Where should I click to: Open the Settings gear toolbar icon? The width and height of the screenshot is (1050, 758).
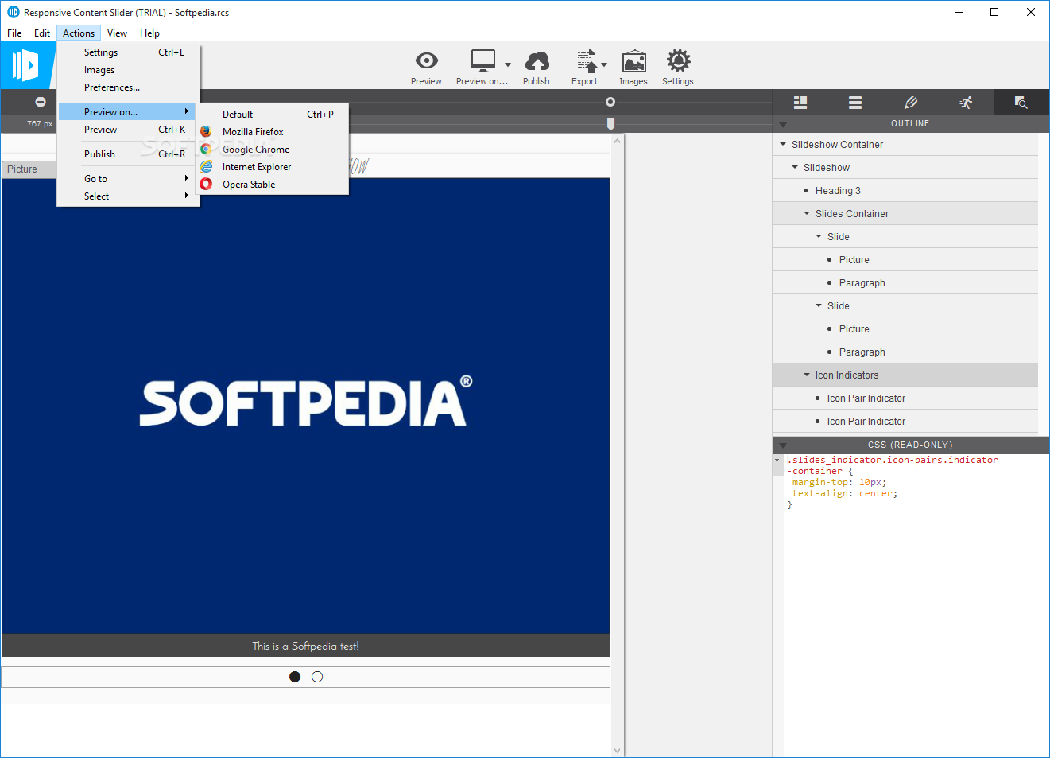678,60
